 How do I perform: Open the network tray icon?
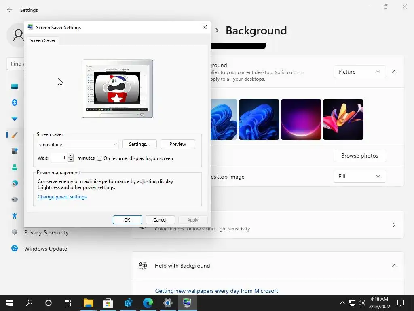(x=352, y=303)
